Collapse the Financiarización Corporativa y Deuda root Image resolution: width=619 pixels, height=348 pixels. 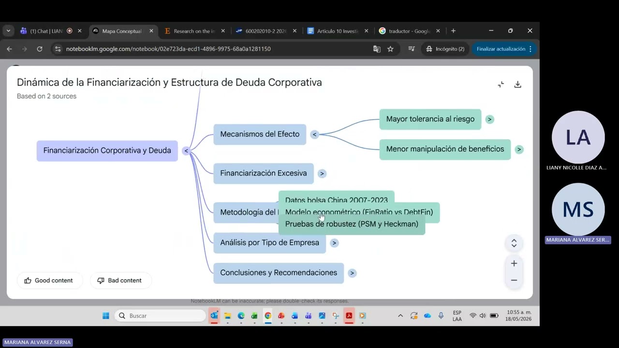coord(186,151)
